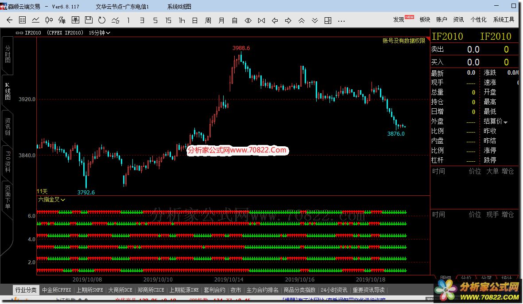This screenshot has height=304, width=523.
Task: Refresh the chart with circular arrow icon
Action: point(102,20)
